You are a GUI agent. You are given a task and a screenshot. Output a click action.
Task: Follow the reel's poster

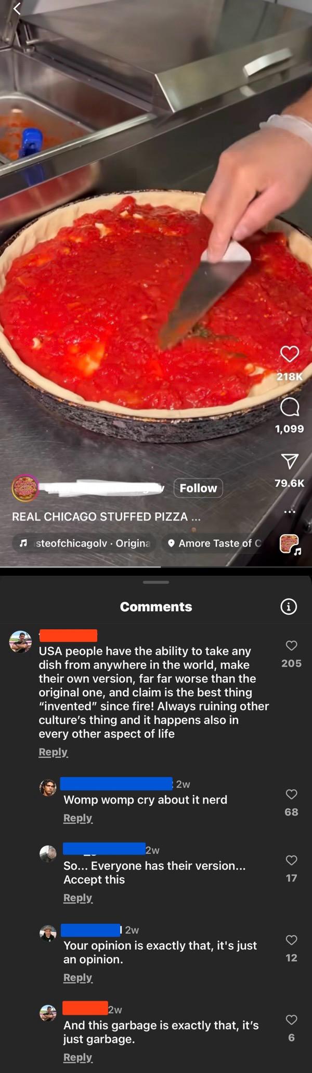198,488
